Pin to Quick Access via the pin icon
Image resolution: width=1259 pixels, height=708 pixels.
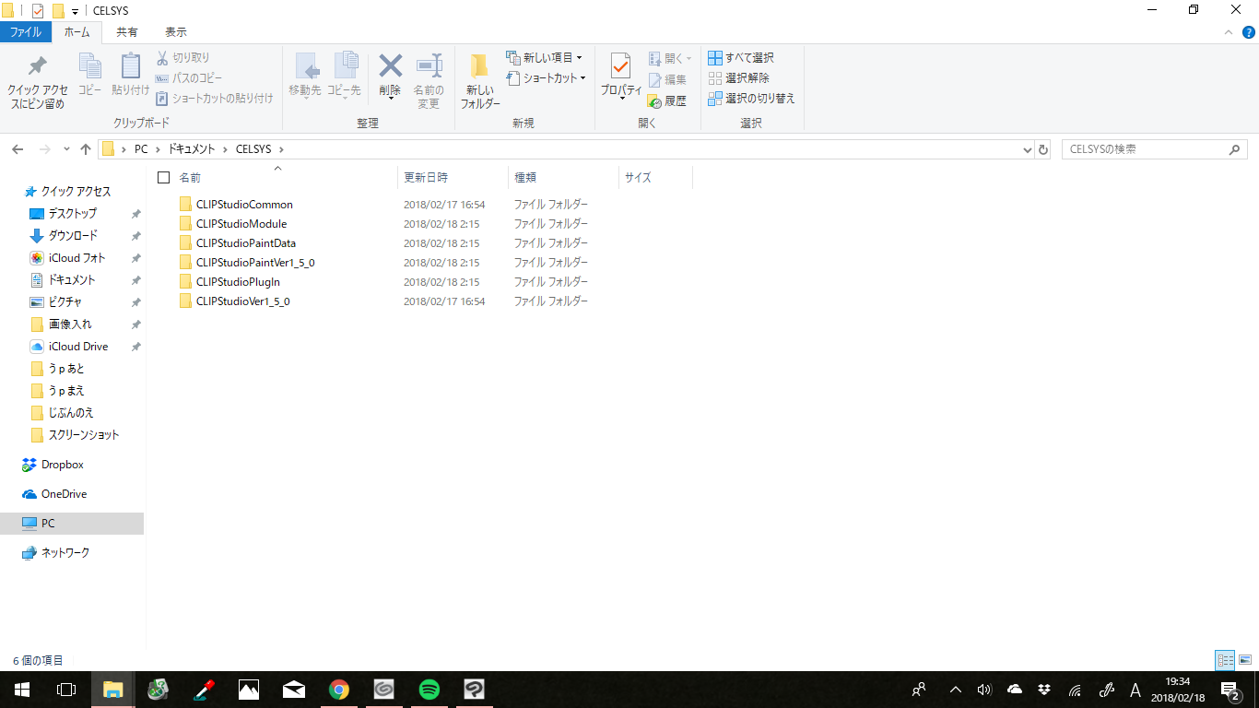(37, 67)
